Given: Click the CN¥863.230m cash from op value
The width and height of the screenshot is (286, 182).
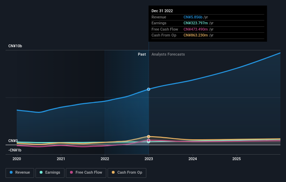Looking at the screenshot, I should click(x=196, y=35).
